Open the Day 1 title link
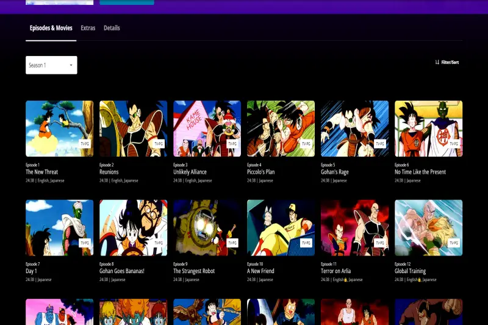This screenshot has height=325, width=488. (31, 271)
